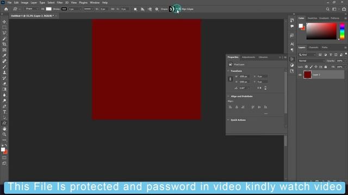The height and width of the screenshot is (195, 348).
Task: Open path arrangement icon in options bar
Action: pos(150,9)
